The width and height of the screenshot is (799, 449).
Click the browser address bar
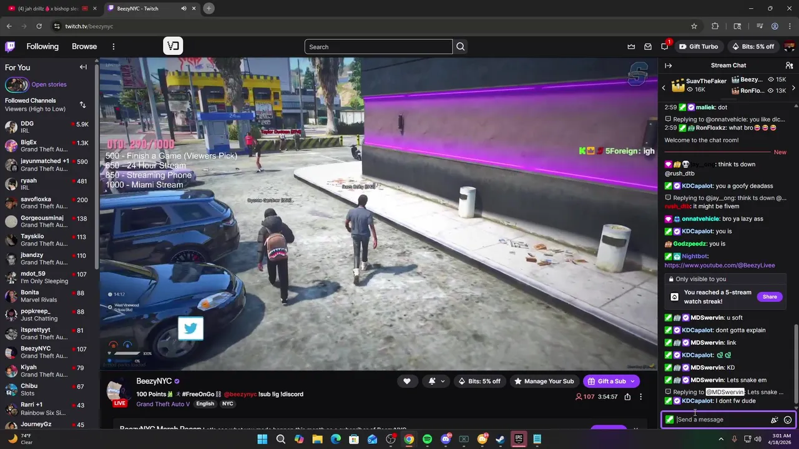tap(368, 26)
